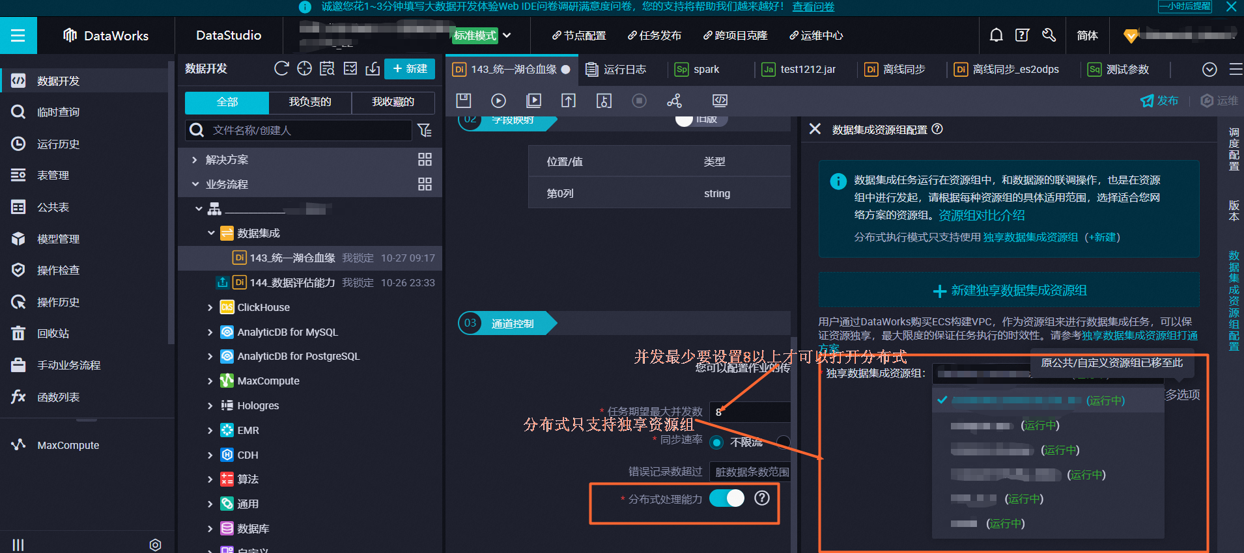Click 新建独享数据集成资源组 button
The height and width of the screenshot is (553, 1244).
coord(1009,290)
